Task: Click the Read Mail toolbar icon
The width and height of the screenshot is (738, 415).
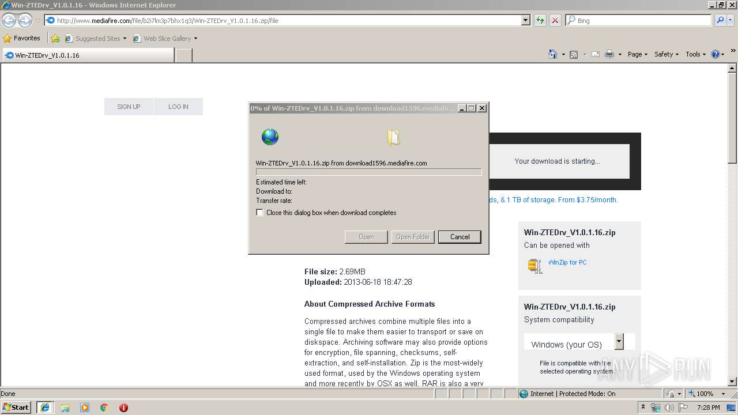Action: coord(595,54)
